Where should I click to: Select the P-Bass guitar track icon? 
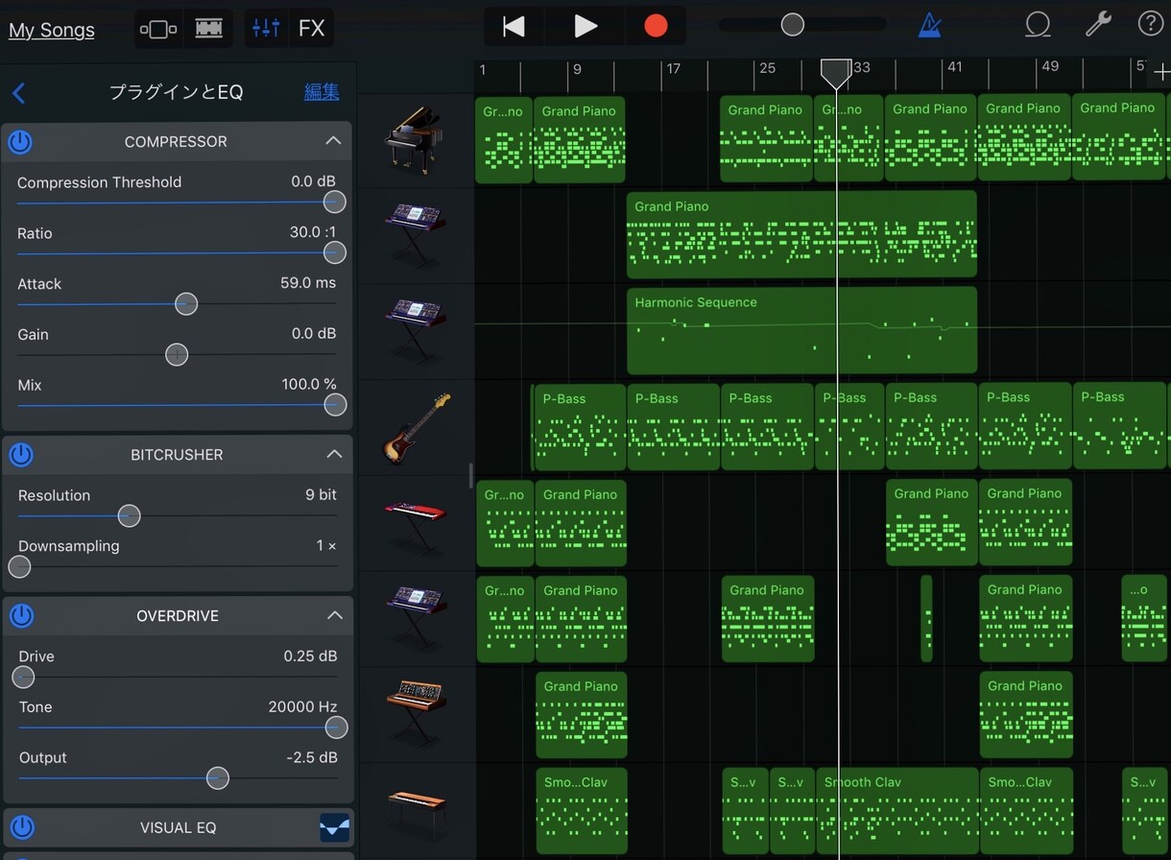point(416,427)
